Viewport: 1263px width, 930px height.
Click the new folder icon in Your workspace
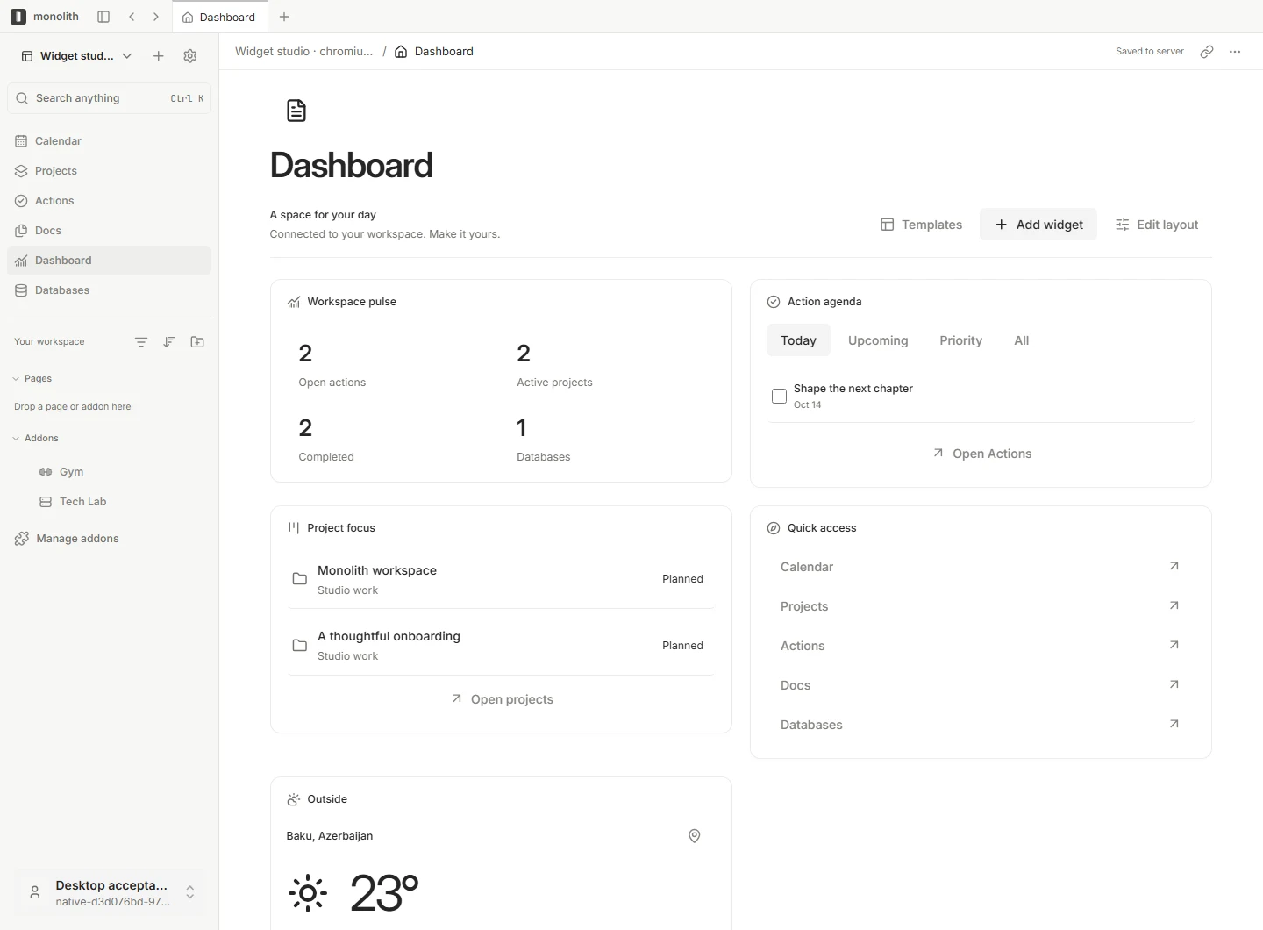197,342
